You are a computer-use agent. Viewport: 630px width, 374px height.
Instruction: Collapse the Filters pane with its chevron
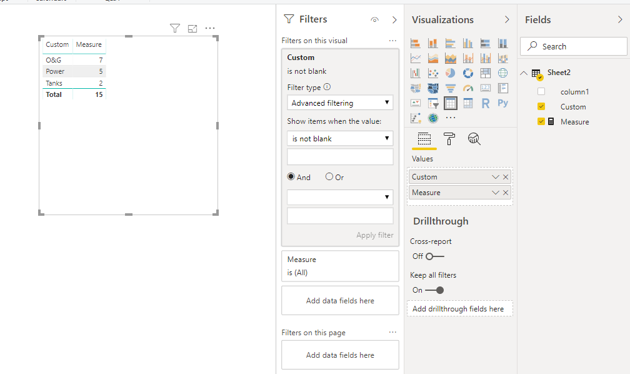[394, 20]
